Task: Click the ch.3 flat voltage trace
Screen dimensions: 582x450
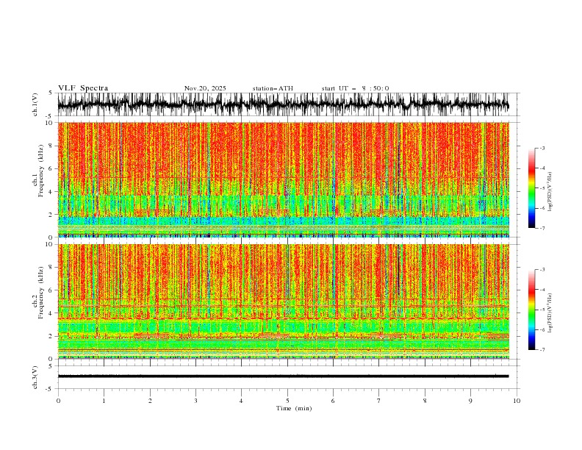Action: 283,376
